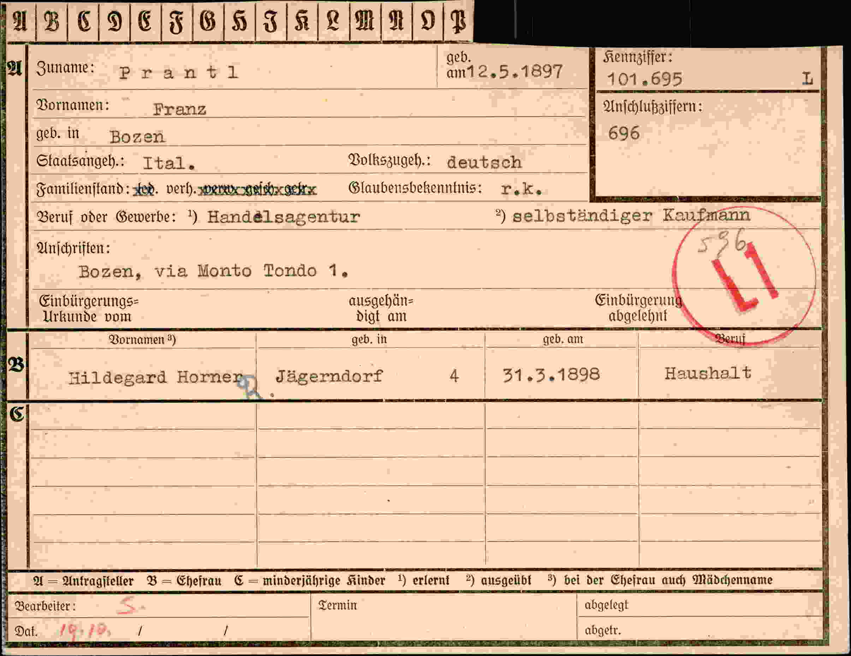
Task: Click the 'abgelegt' field label
Action: click(606, 605)
